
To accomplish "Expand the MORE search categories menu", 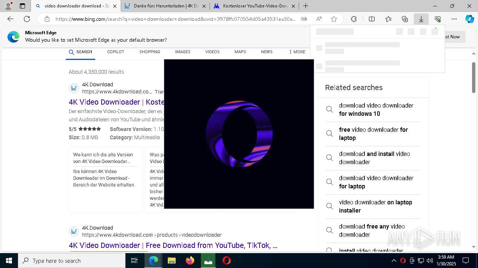I will [x=297, y=52].
